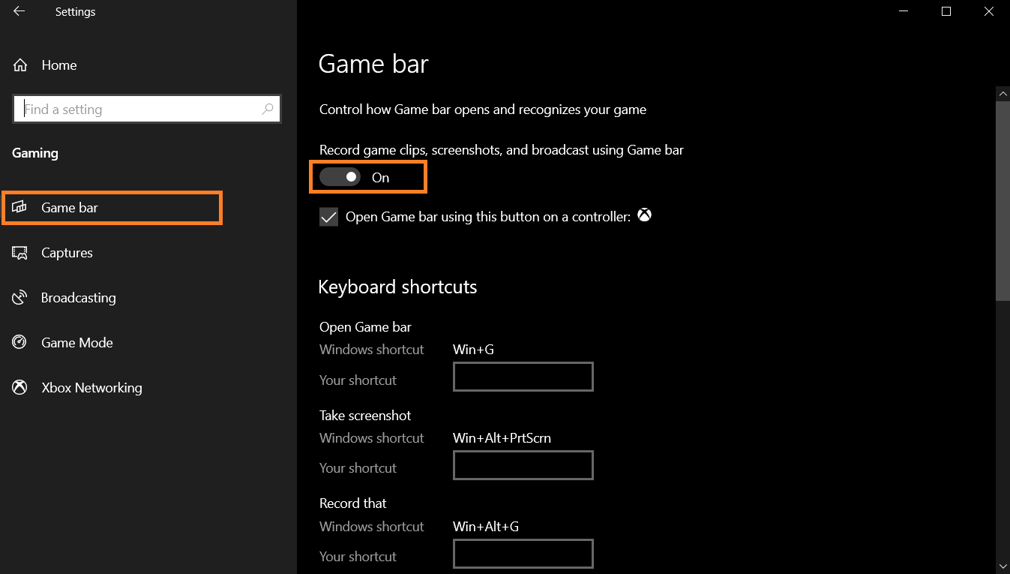Click the Gaming section label
The image size is (1010, 574).
pyautogui.click(x=35, y=153)
